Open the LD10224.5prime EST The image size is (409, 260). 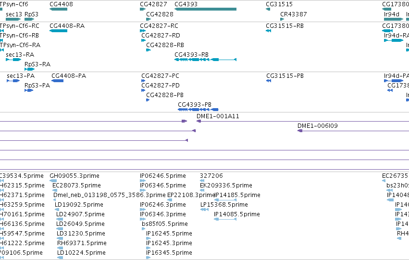coord(60,258)
